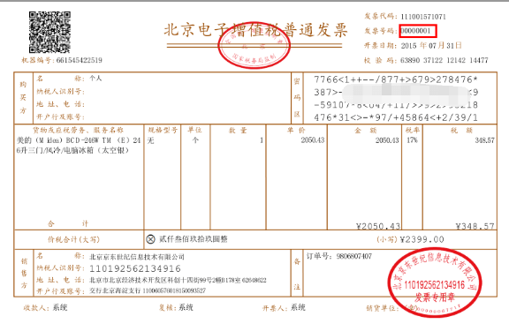The image size is (509, 324).
Task: Click 系统 next to 复核
Action: coord(186,307)
